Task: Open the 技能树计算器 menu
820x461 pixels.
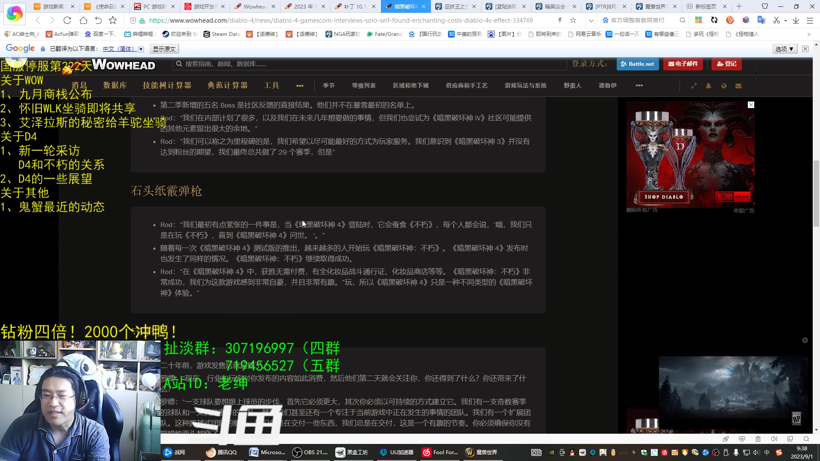Action: pyautogui.click(x=167, y=85)
